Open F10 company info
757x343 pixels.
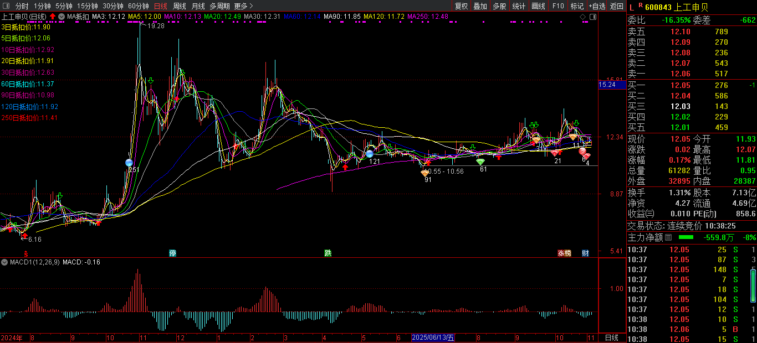pyautogui.click(x=557, y=6)
